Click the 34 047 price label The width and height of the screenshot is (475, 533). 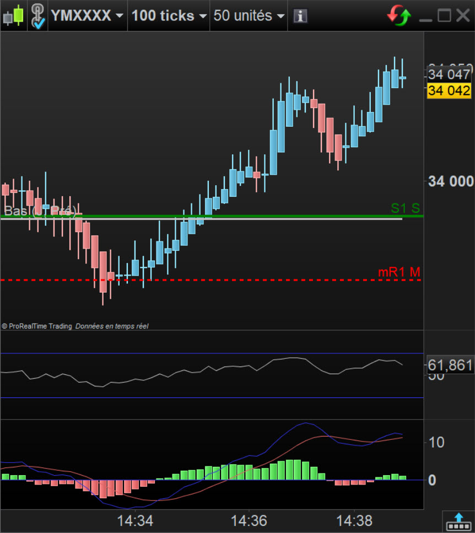click(449, 74)
